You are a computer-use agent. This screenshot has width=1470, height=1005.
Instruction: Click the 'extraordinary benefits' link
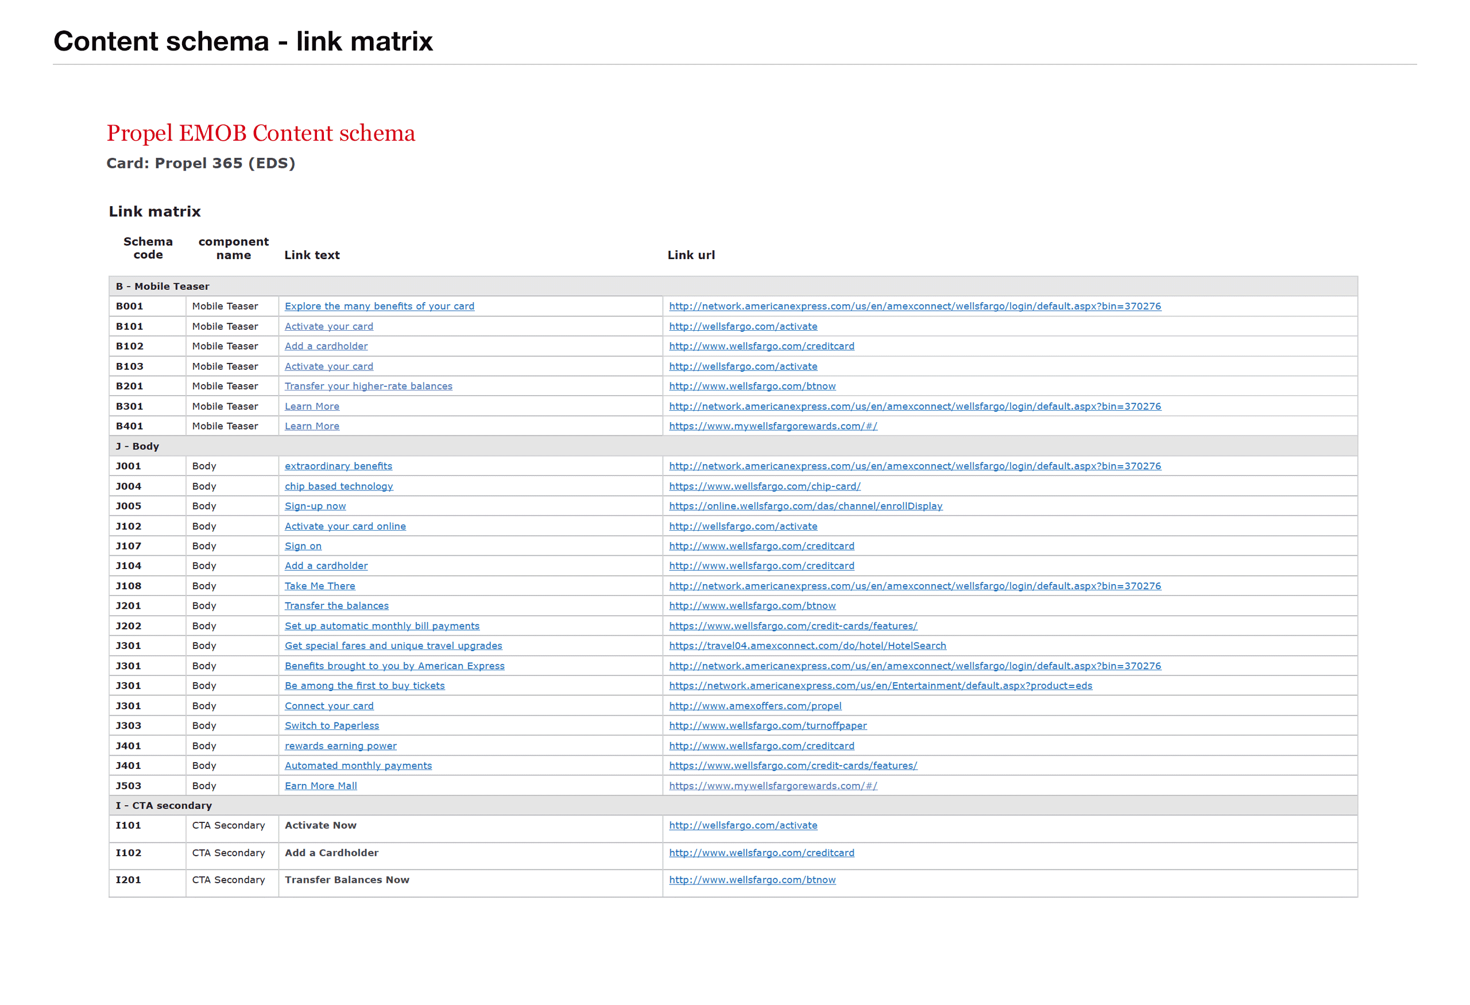[338, 466]
